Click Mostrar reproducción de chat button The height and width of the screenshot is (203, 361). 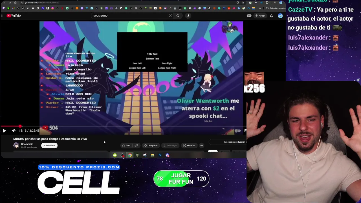228,142
